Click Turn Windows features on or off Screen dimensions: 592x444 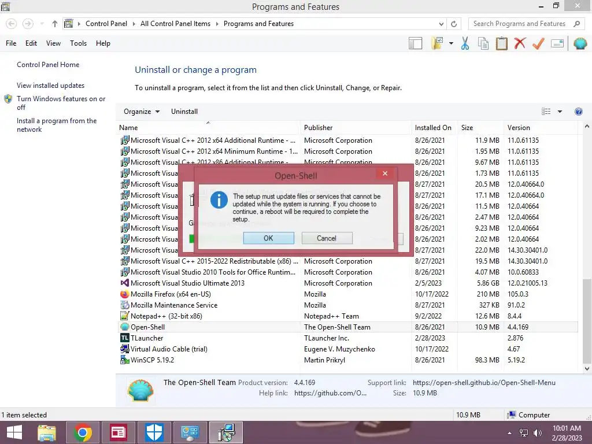(x=61, y=103)
